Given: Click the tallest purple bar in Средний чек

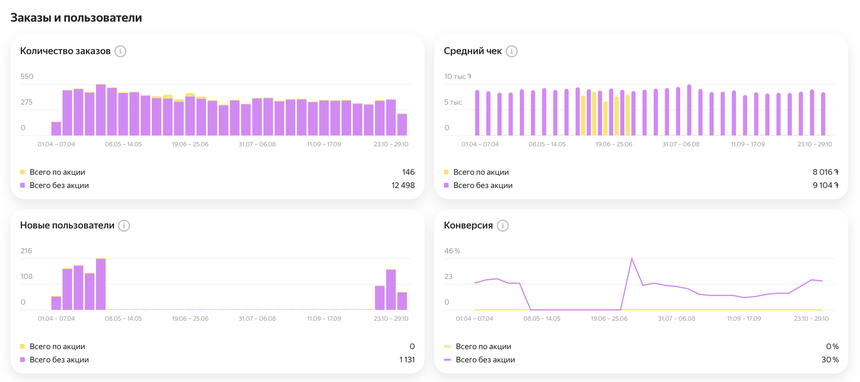Looking at the screenshot, I should point(689,110).
